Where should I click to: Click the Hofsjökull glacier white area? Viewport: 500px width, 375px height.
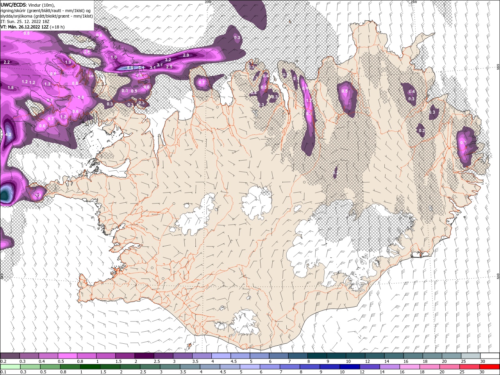257,202
